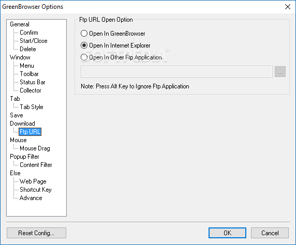
Task: Open the Window category in tree
Action: point(20,57)
